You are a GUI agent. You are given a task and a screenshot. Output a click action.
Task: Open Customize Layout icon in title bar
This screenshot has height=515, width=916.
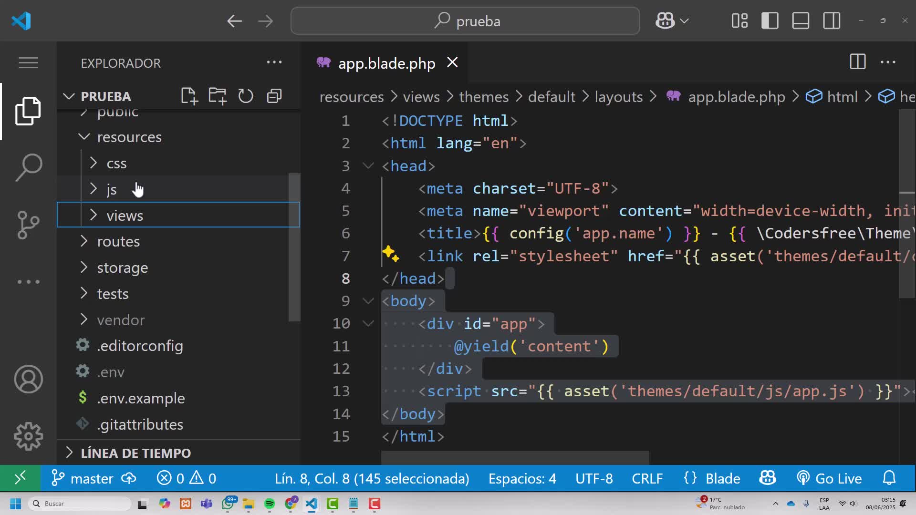tap(739, 21)
